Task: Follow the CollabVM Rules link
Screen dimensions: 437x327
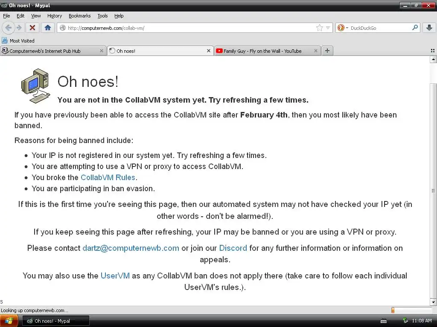Action: tap(108, 178)
